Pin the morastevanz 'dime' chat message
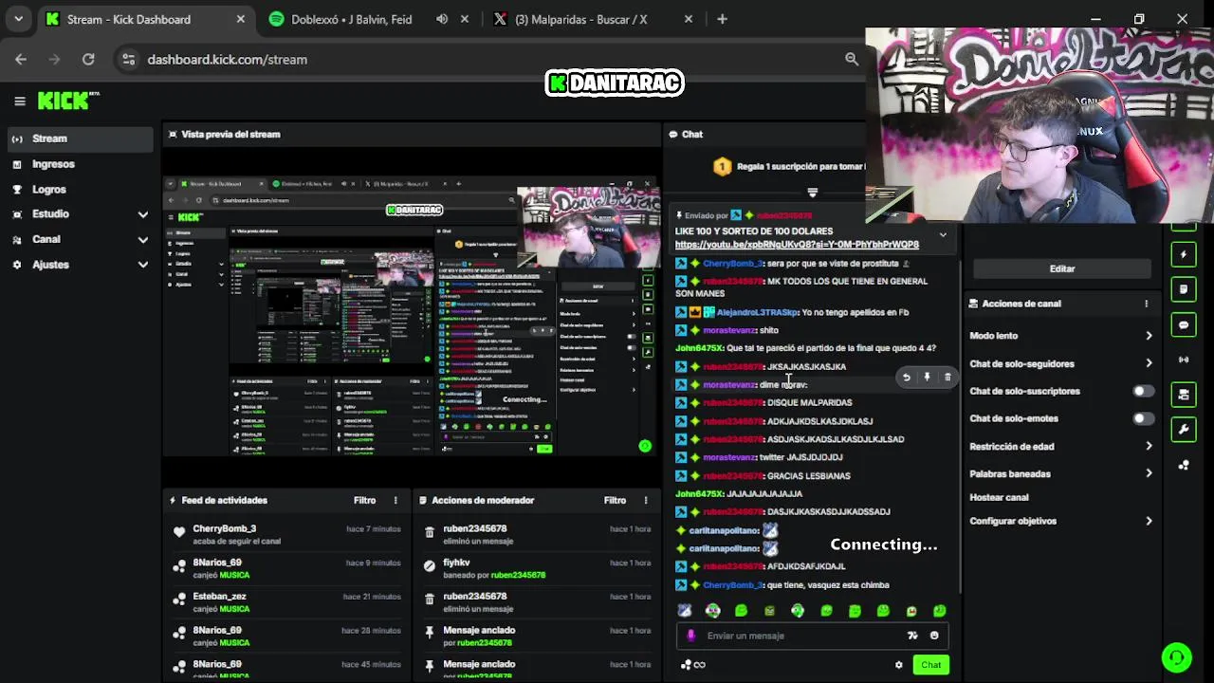This screenshot has width=1214, height=683. tap(927, 378)
